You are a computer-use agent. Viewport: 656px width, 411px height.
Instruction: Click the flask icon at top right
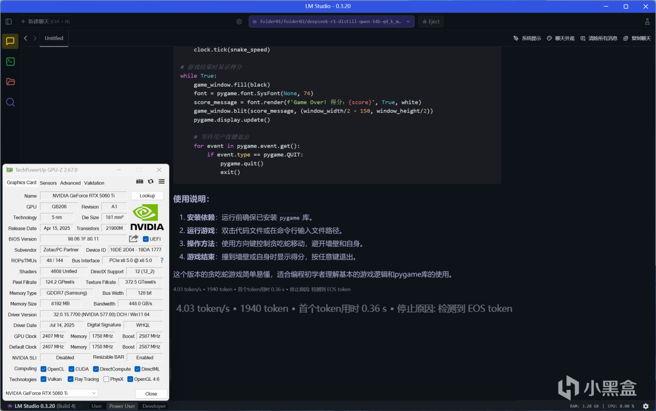[647, 21]
